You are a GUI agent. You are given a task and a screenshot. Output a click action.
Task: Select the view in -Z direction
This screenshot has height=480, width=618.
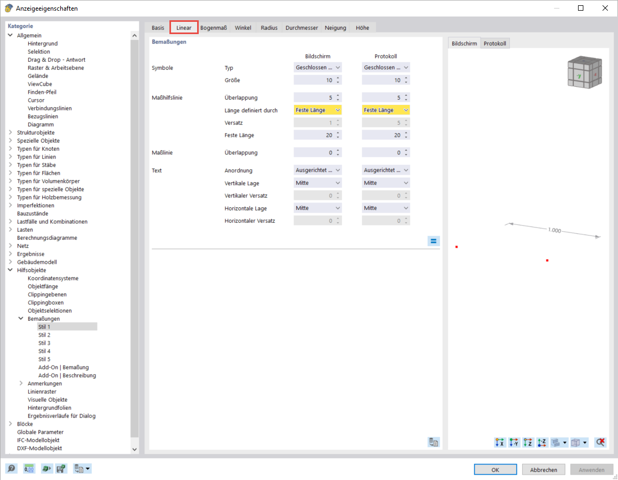pos(541,442)
